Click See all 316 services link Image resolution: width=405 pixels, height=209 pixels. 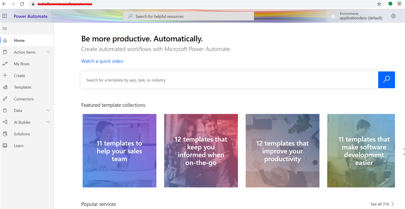pos(382,204)
